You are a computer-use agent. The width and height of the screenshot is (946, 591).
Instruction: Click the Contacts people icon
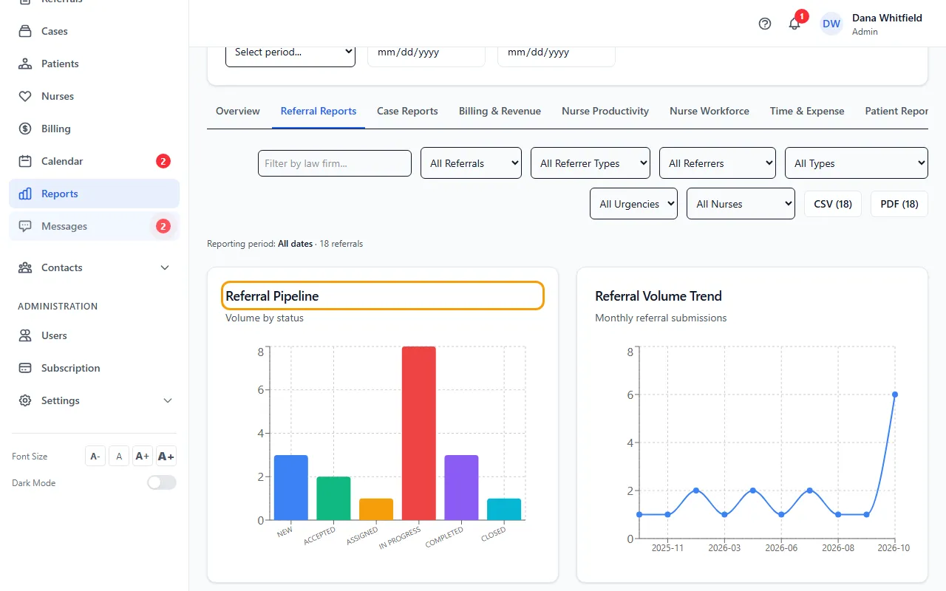click(25, 267)
